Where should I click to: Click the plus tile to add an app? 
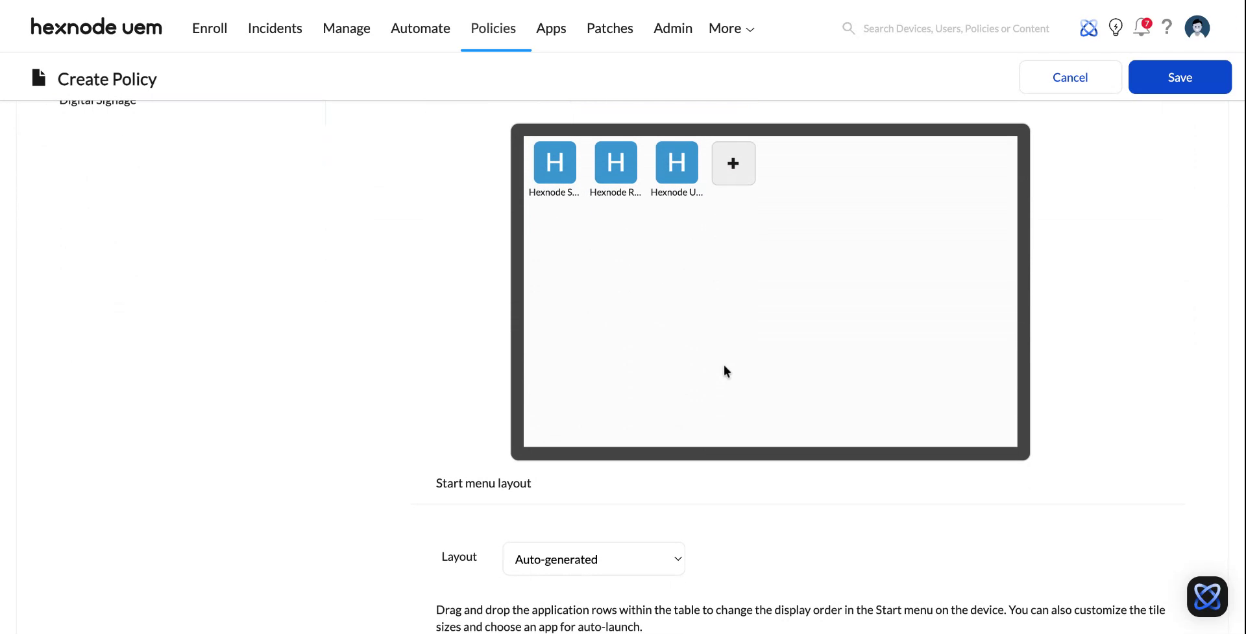click(733, 163)
